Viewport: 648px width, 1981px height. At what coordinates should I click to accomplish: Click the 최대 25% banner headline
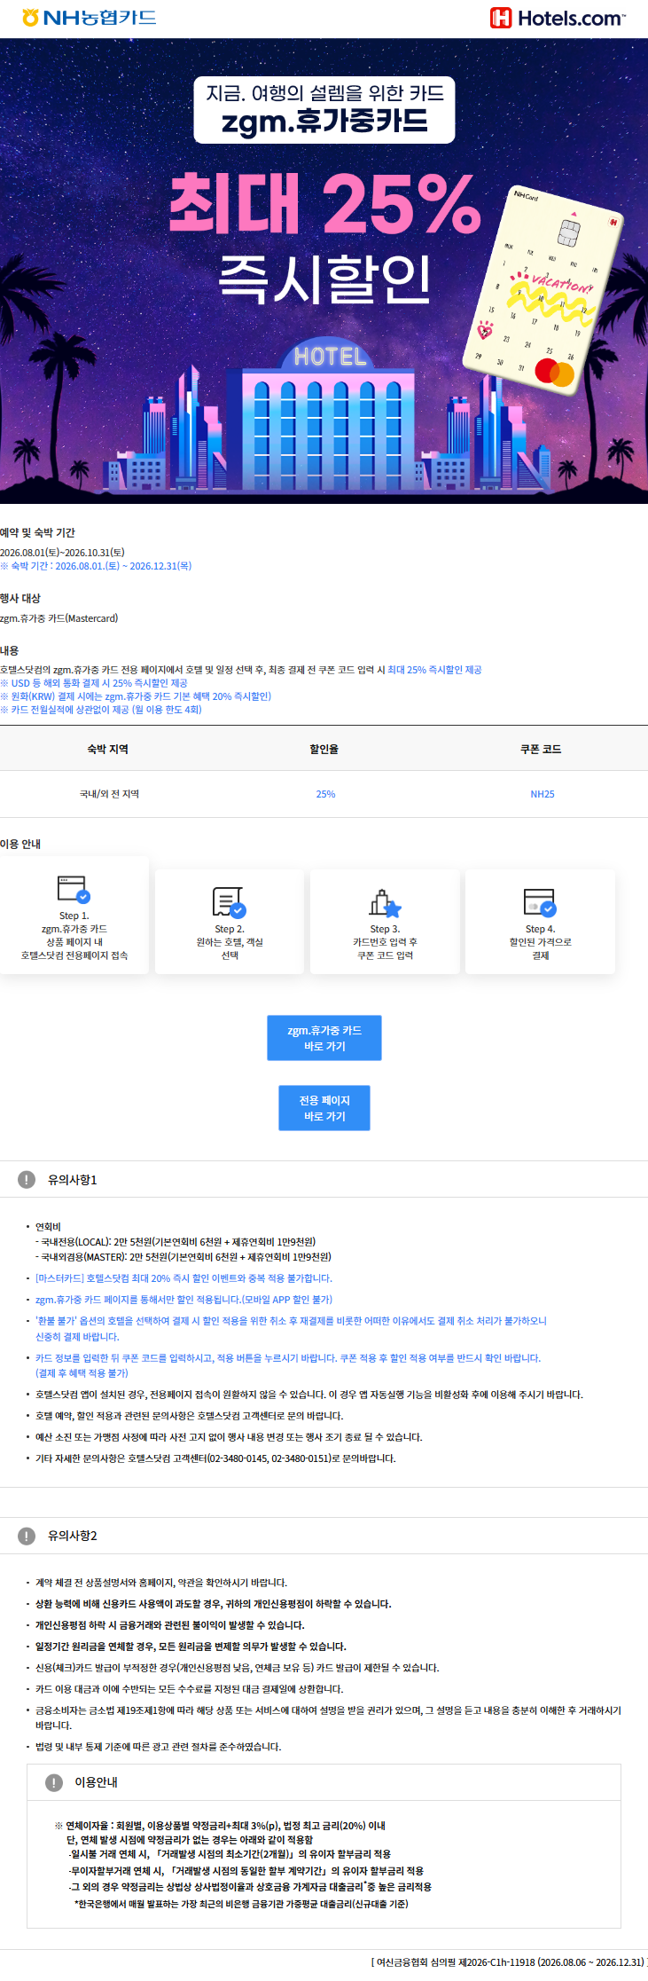coord(324,203)
